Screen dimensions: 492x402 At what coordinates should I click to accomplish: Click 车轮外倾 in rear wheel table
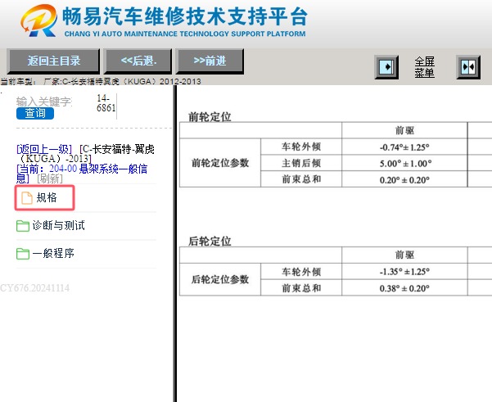[x=301, y=272]
